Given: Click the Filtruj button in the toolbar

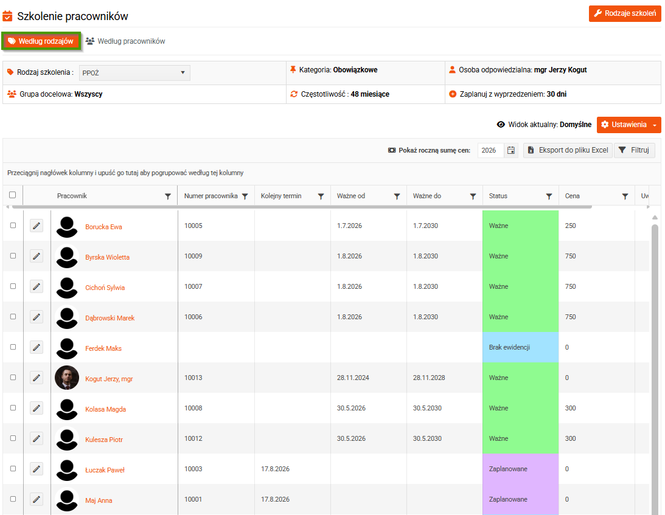Looking at the screenshot, I should point(634,150).
